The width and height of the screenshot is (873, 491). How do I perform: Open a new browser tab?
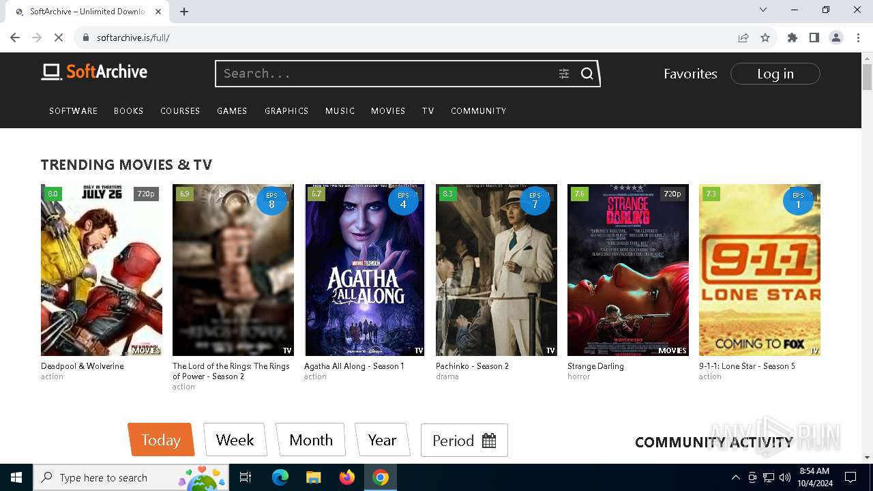click(x=184, y=12)
